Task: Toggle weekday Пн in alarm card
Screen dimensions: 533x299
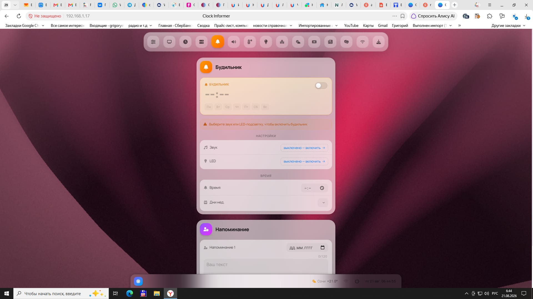Action: 209,107
